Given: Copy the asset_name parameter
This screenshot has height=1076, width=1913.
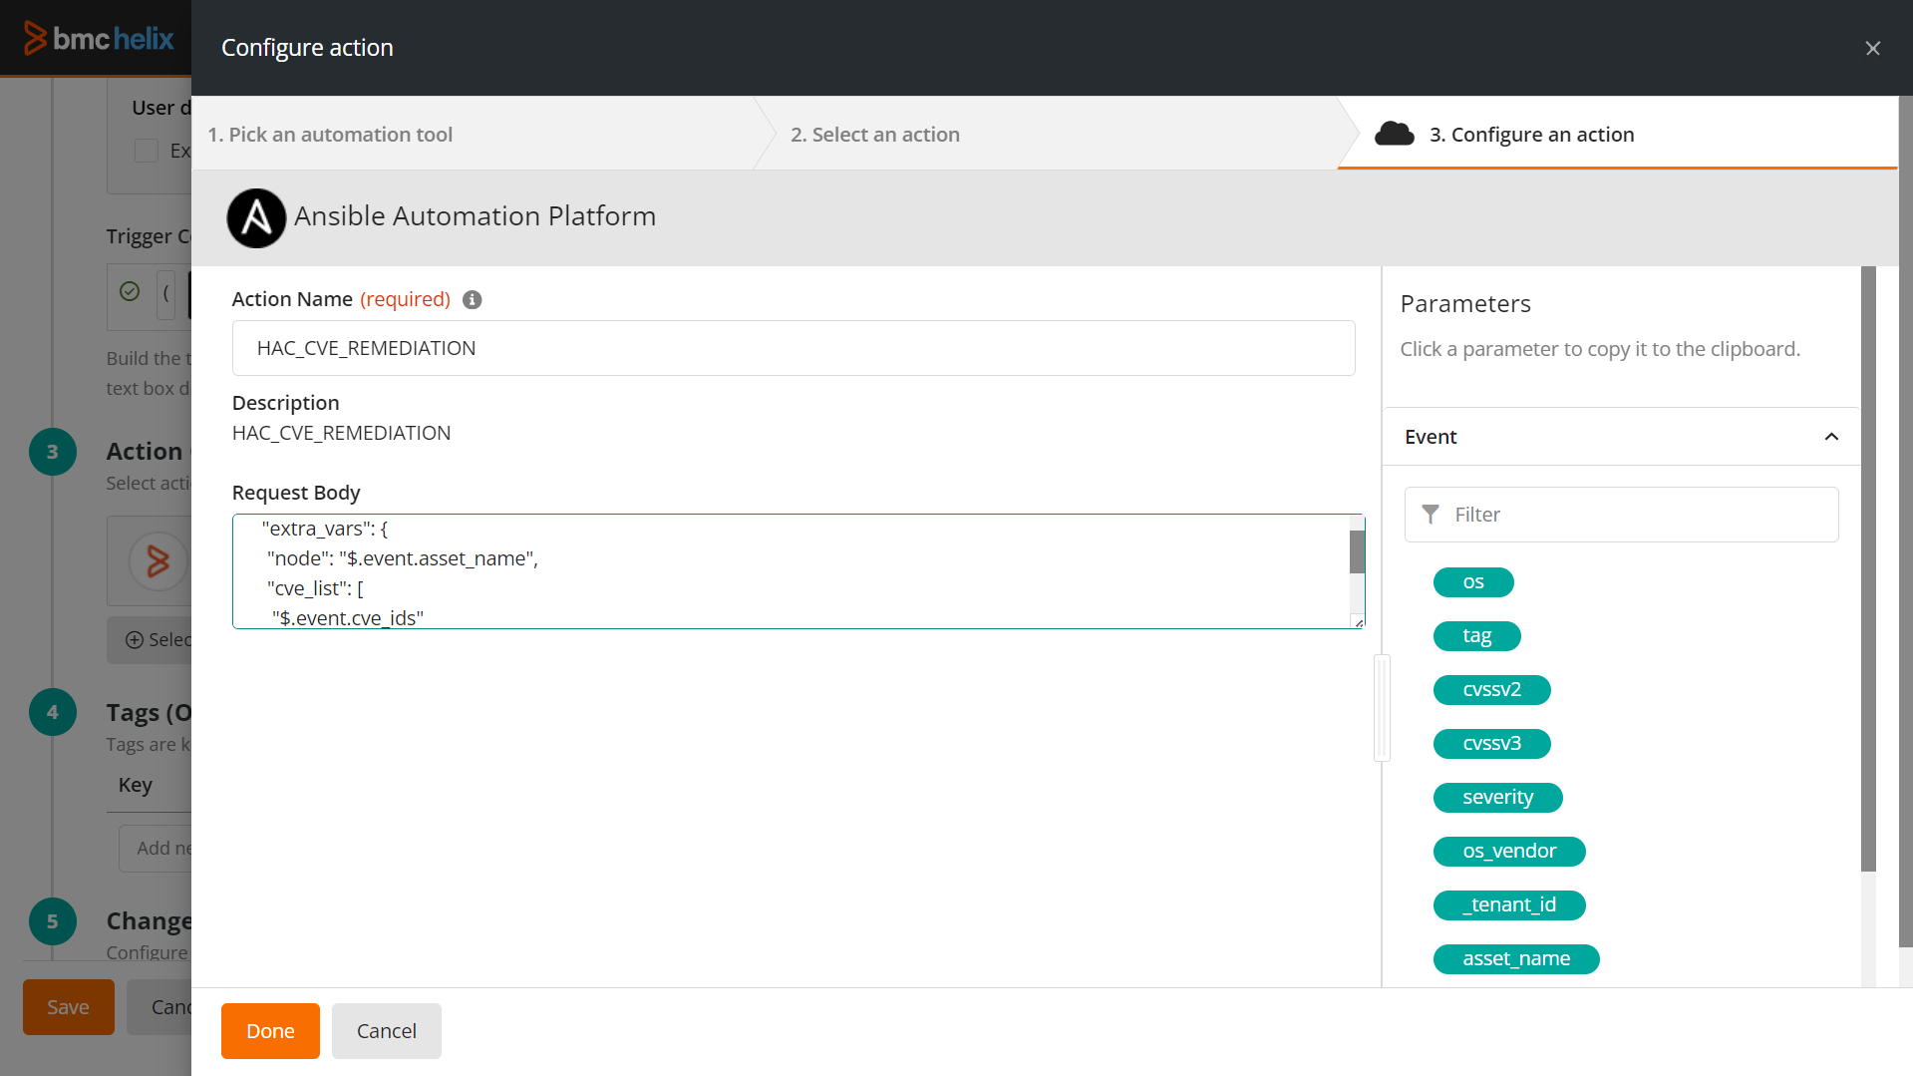Looking at the screenshot, I should (1516, 959).
